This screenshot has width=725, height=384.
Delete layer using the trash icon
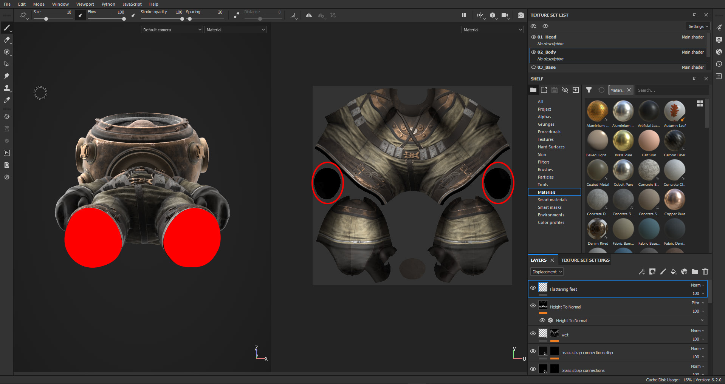[x=705, y=271]
